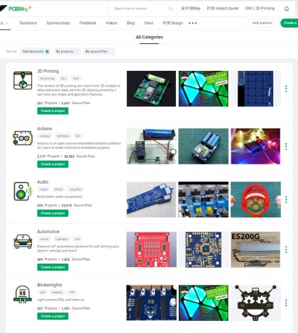Create a project under Automotive

pos(53,267)
